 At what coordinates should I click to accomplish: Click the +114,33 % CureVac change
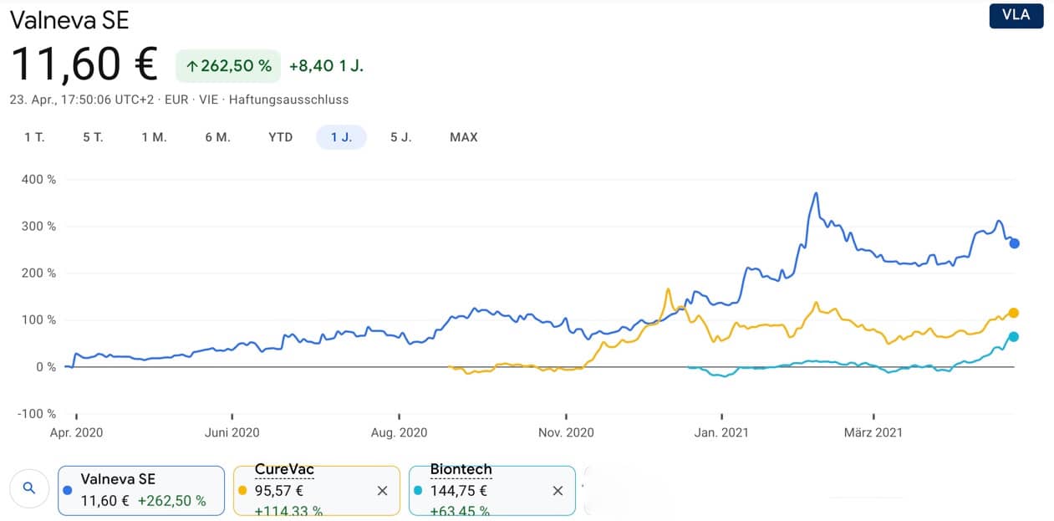289,511
